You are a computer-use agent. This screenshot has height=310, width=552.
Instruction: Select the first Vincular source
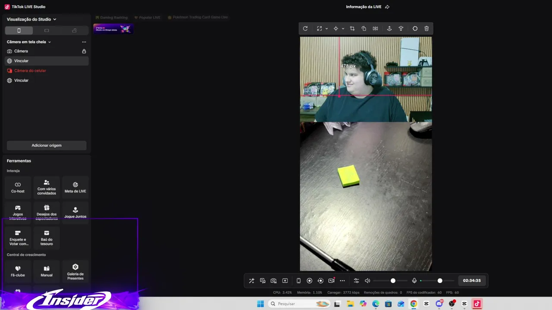[x=47, y=61]
